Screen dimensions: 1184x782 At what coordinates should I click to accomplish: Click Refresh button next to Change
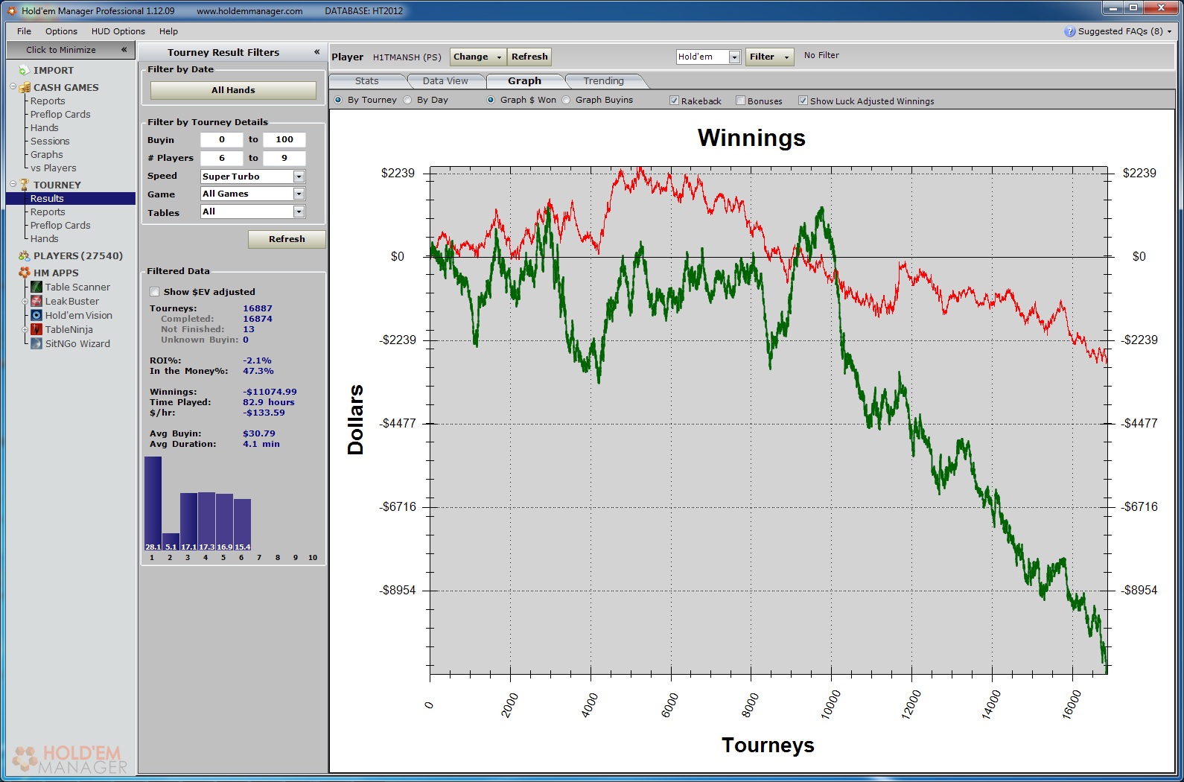(x=529, y=57)
